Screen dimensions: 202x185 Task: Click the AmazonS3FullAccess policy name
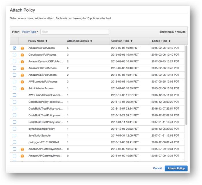click(42, 48)
